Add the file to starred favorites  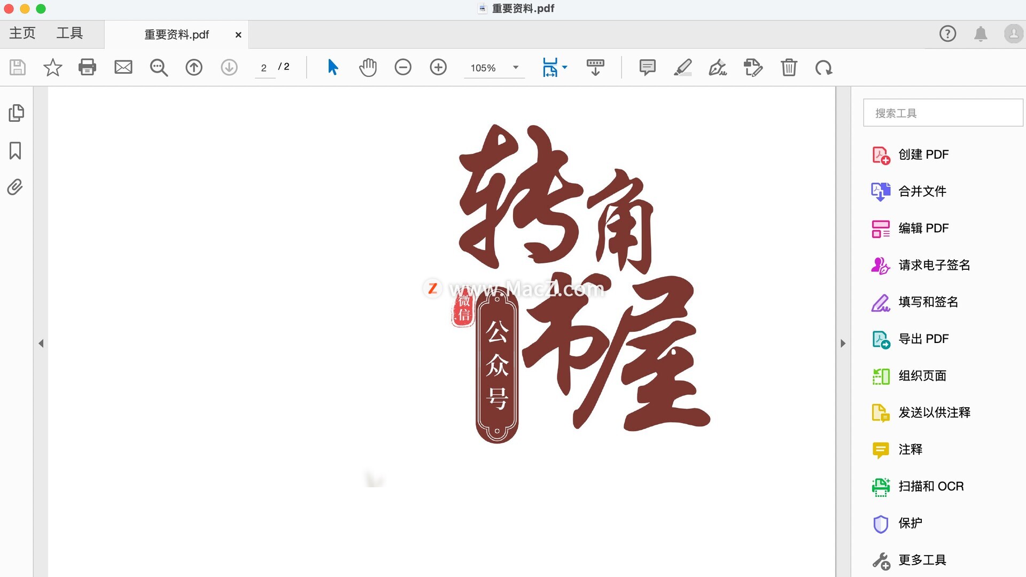[x=52, y=67]
